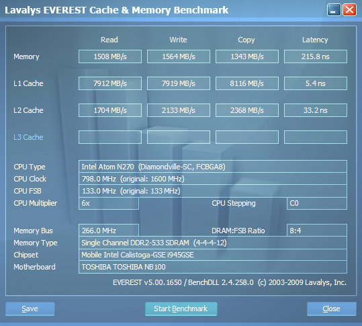
Task: Select the Memory Read result field
Action: [x=110, y=56]
